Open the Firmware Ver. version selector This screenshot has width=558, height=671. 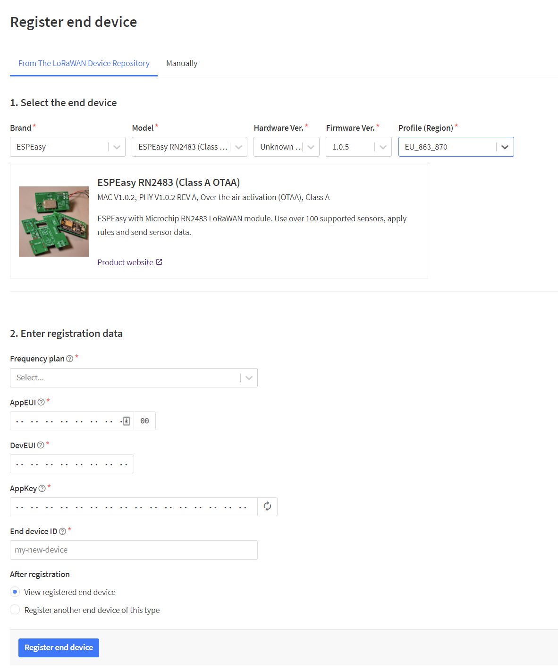383,147
